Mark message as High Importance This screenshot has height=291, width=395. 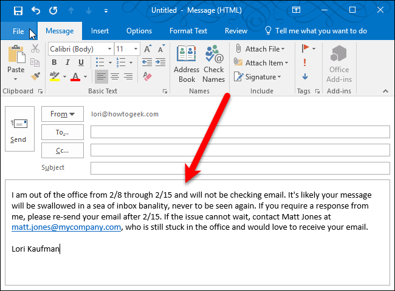[x=305, y=62]
